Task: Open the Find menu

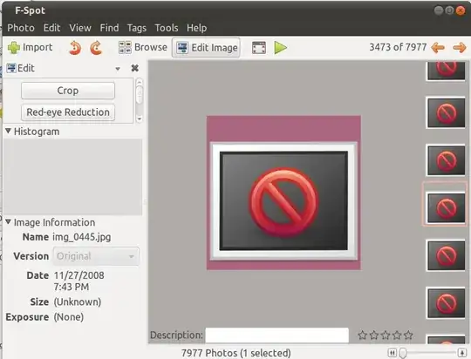Action: click(x=109, y=28)
